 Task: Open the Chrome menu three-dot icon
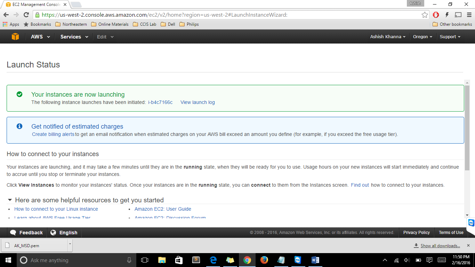pyautogui.click(x=468, y=15)
